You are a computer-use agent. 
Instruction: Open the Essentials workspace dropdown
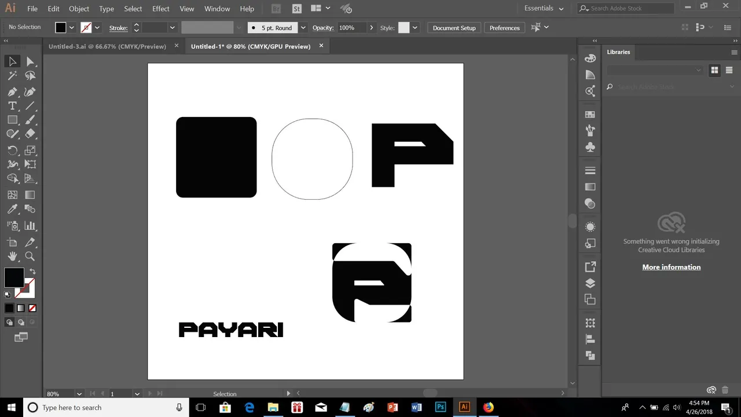click(x=544, y=8)
